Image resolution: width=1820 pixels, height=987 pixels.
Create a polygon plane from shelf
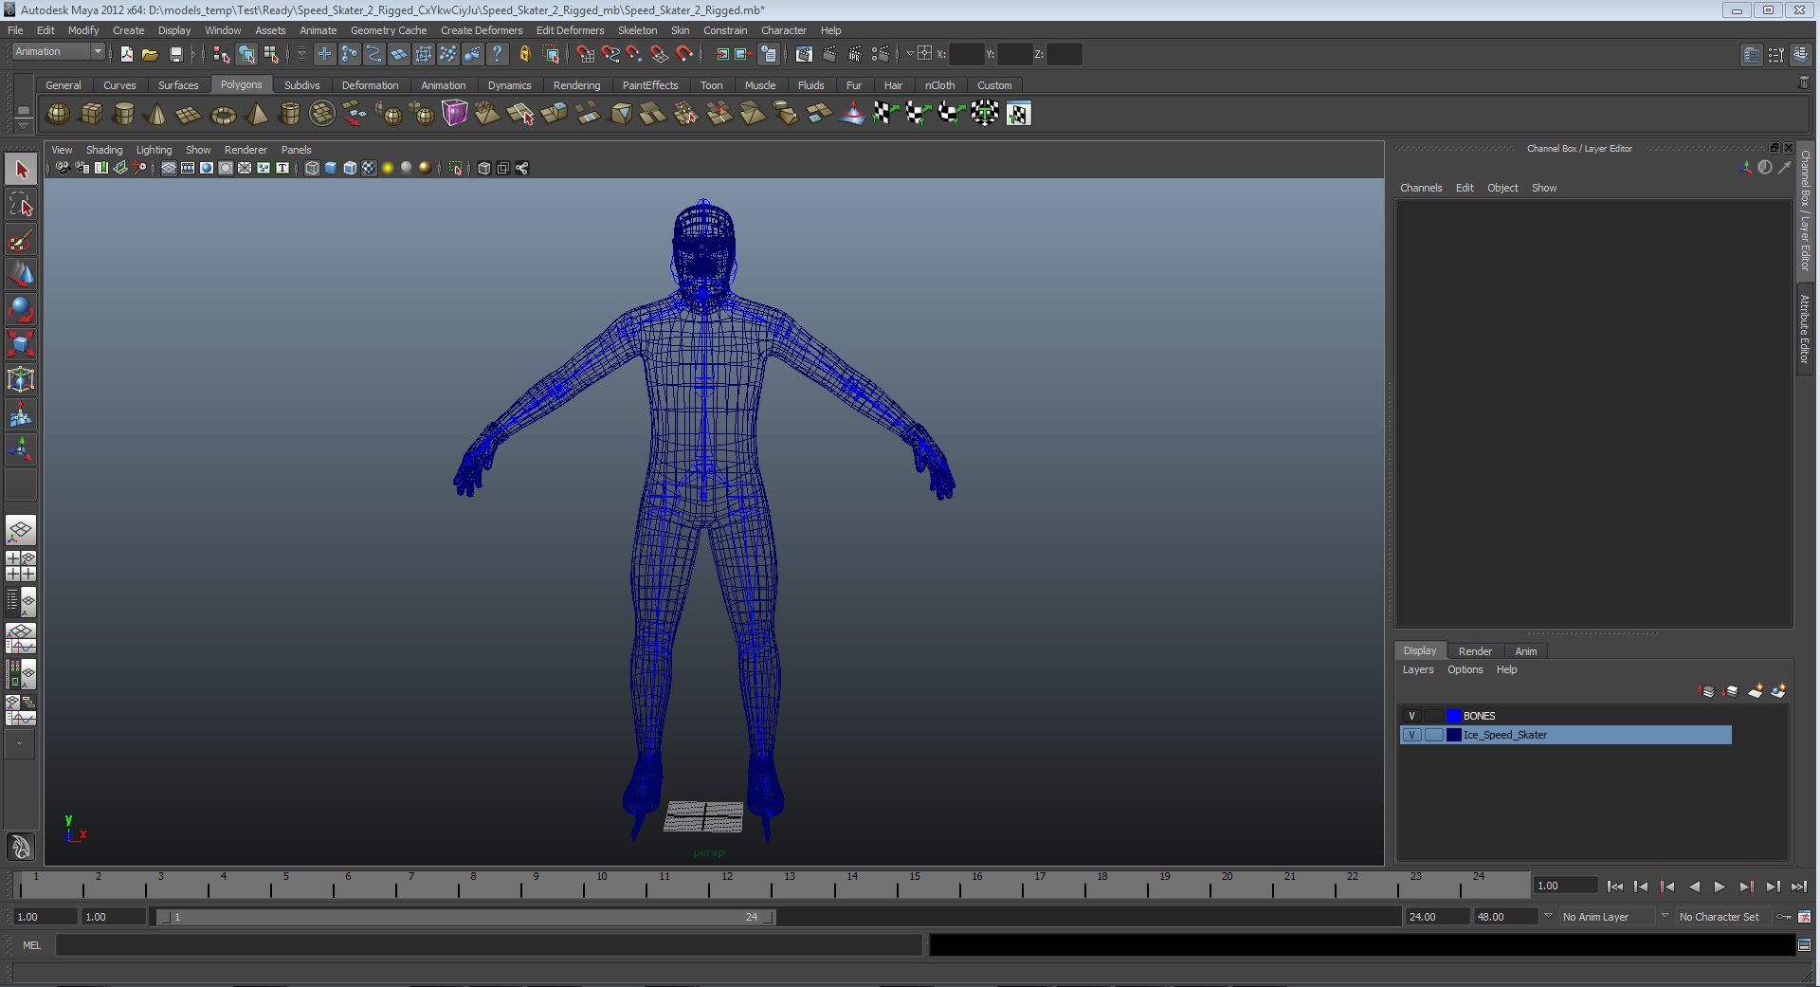pyautogui.click(x=189, y=114)
